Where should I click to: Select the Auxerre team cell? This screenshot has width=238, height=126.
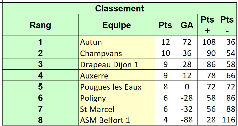tap(116, 75)
